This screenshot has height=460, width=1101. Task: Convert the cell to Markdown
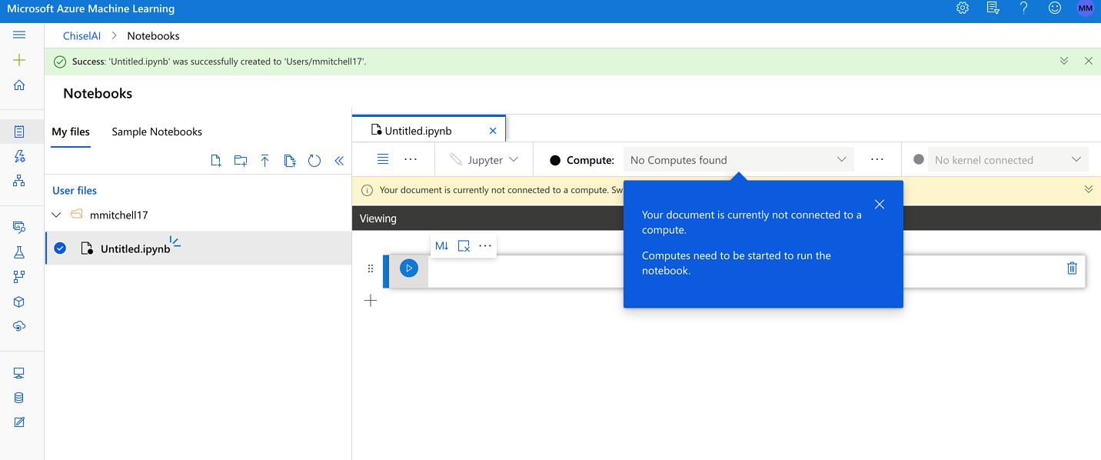441,245
